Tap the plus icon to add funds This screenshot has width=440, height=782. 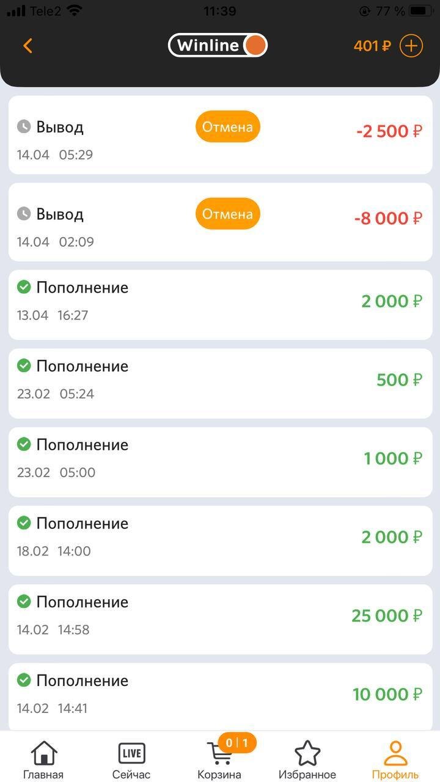click(x=411, y=46)
